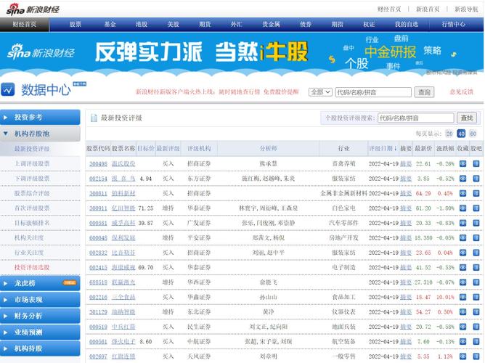
Task: Open the 股吧 forum icon for stock 002697
Action: click(x=476, y=356)
